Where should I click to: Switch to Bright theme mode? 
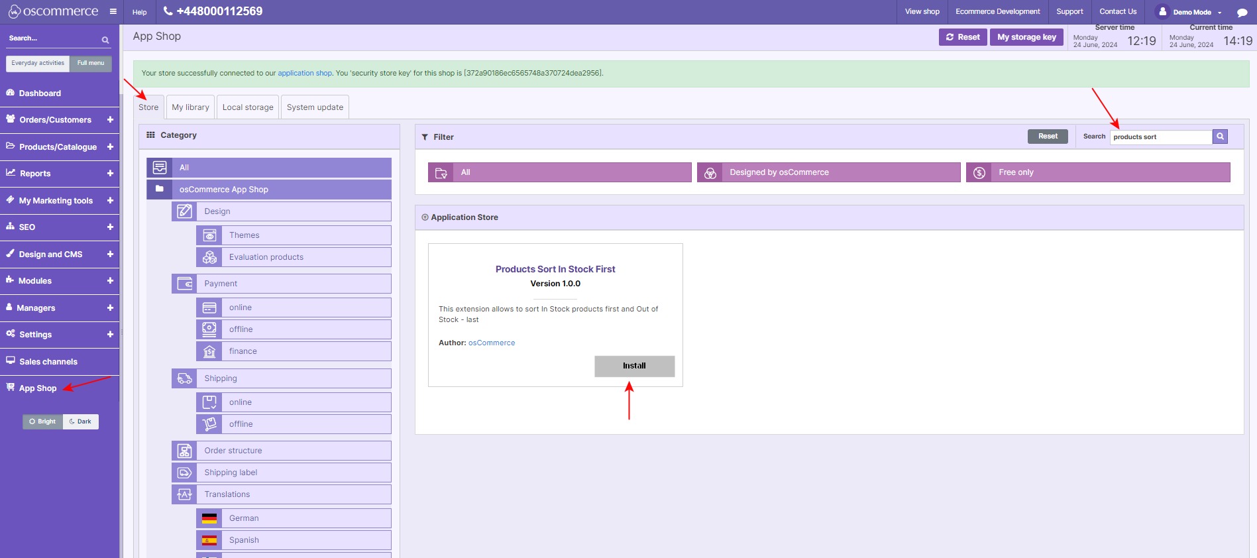43,421
